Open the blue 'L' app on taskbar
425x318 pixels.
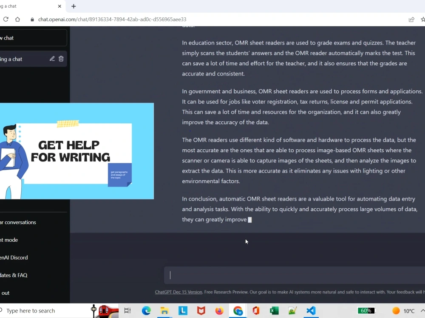click(x=183, y=310)
